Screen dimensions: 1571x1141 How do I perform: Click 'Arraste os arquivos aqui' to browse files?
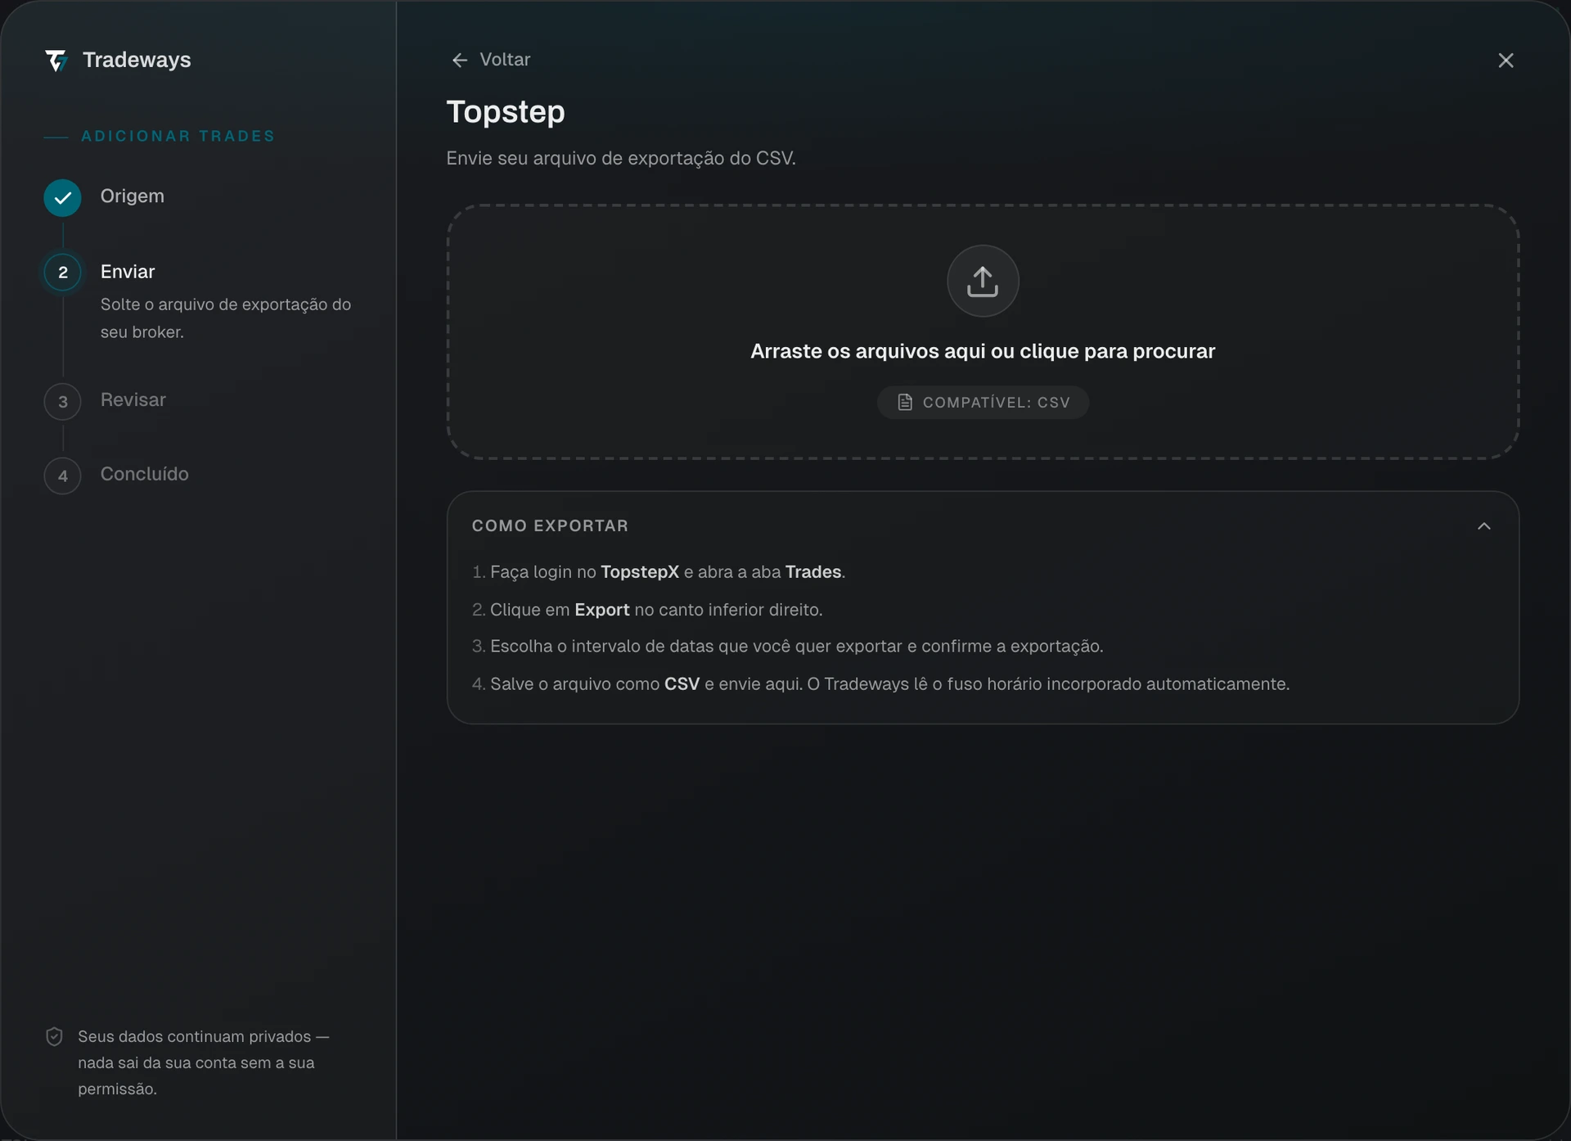(x=983, y=351)
